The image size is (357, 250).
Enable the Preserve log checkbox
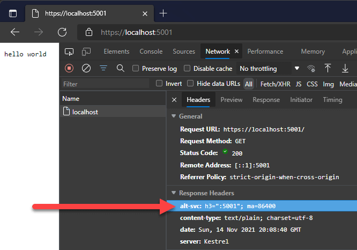click(x=136, y=69)
